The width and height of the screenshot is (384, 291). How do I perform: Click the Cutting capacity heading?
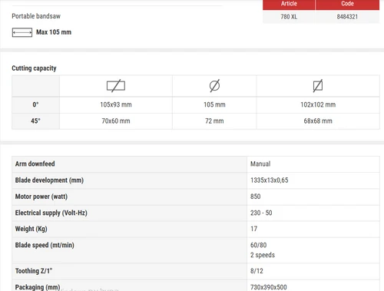[x=34, y=68]
